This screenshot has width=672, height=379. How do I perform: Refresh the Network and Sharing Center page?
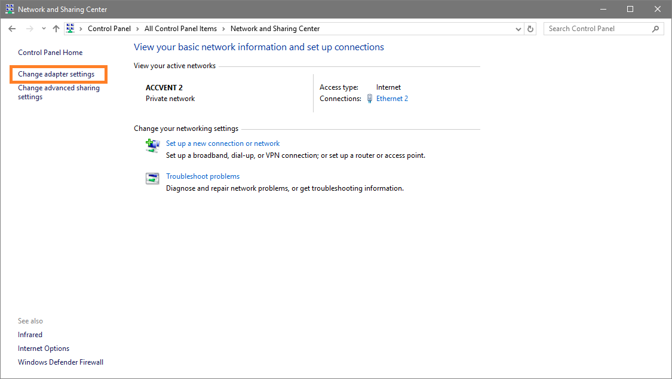pyautogui.click(x=530, y=29)
